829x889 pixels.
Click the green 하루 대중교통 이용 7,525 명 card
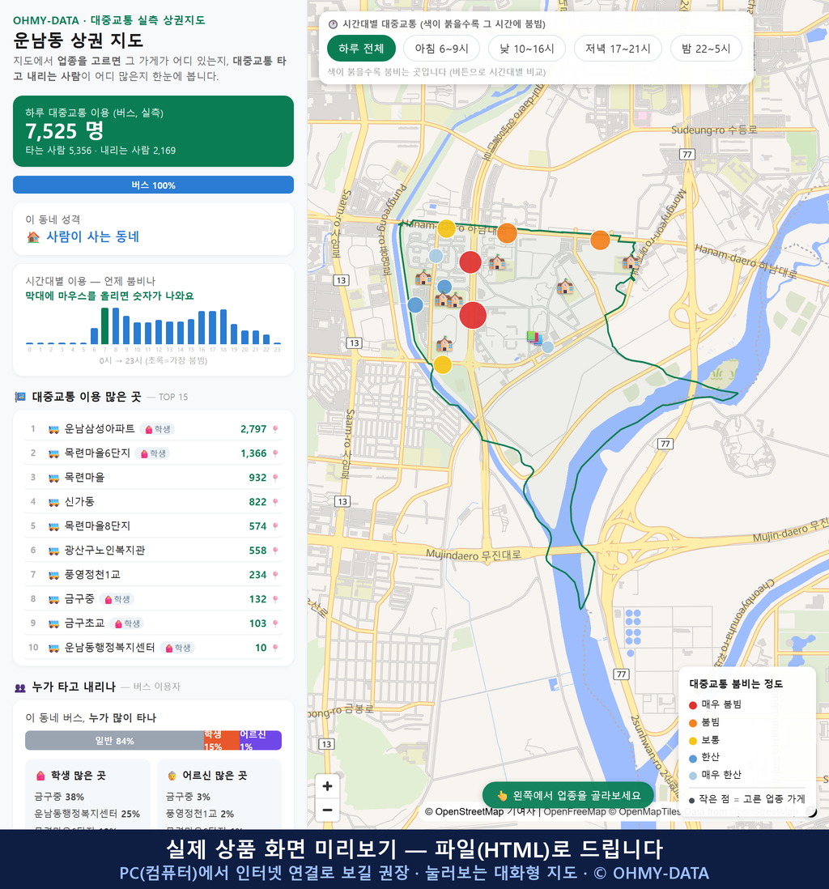point(153,131)
